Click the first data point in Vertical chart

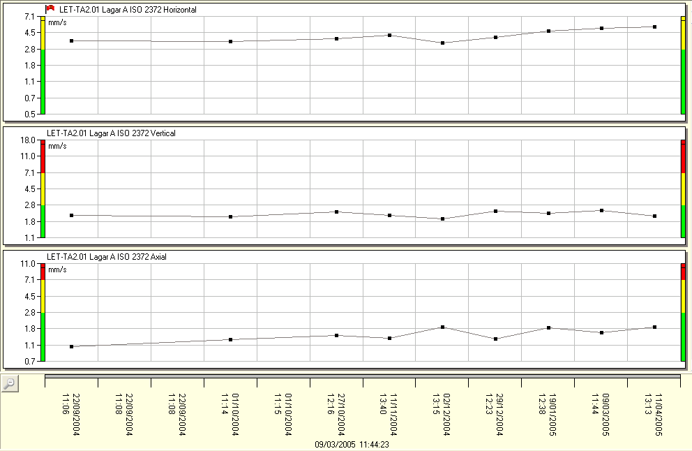point(72,216)
